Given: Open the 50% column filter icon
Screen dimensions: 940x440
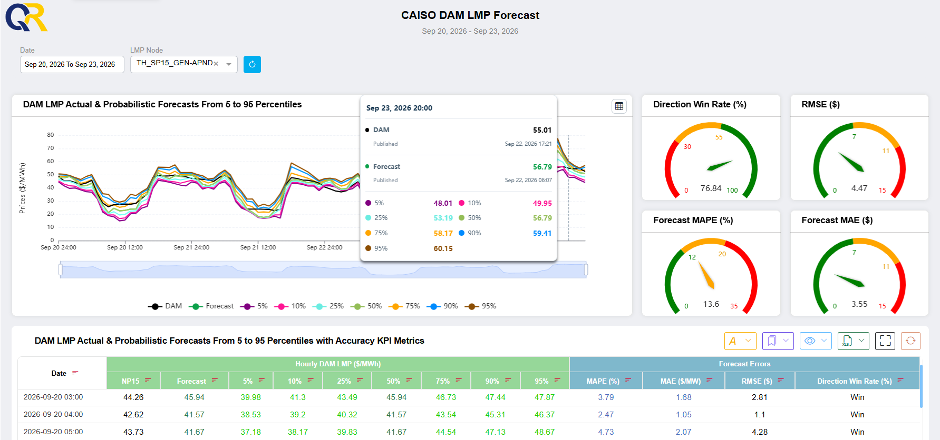Looking at the screenshot, I should click(x=409, y=381).
